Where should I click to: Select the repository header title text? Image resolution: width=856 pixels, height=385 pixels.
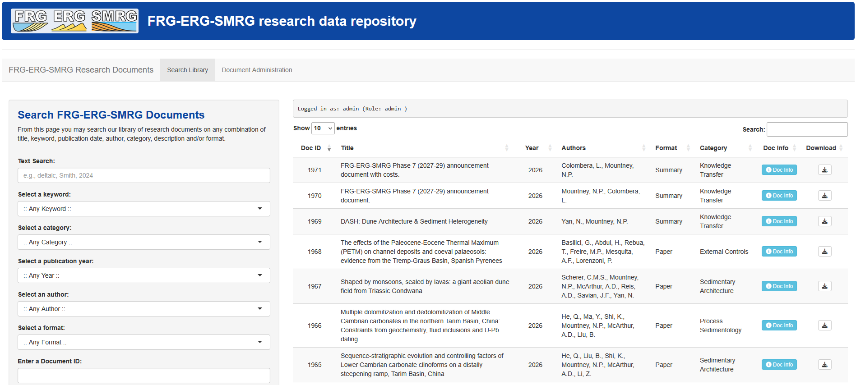coord(282,21)
